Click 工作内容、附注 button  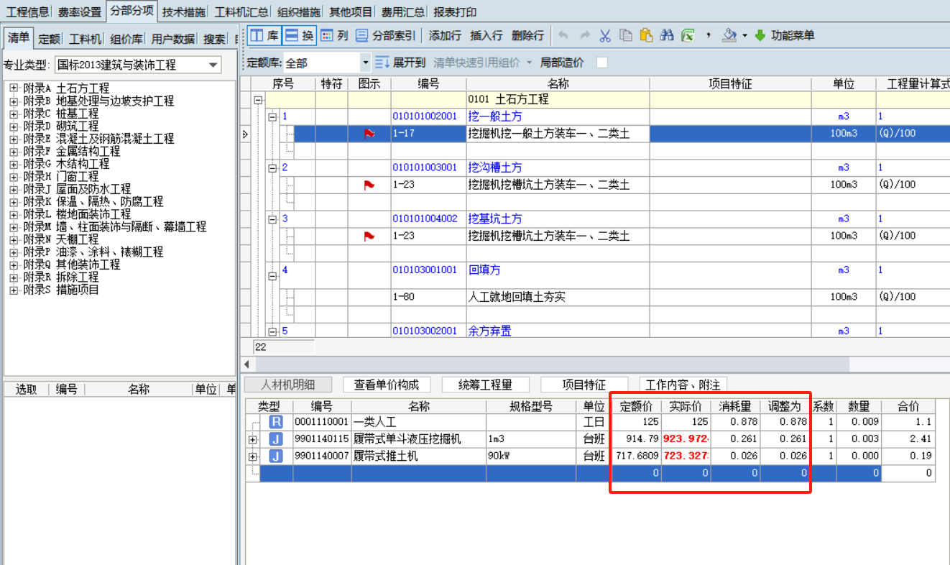pyautogui.click(x=683, y=385)
